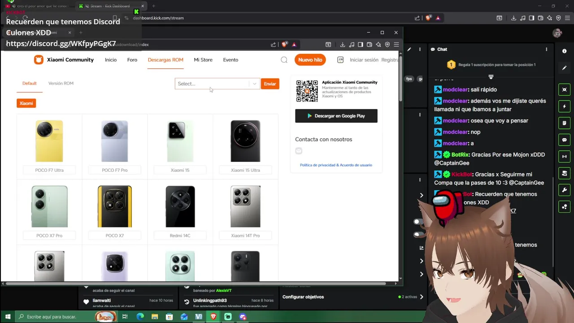The image size is (574, 323).
Task: Open File Explorer from the taskbar
Action: pos(155,317)
